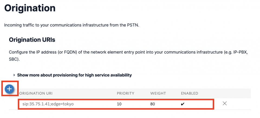Click the Origination page heading
Image resolution: width=260 pixels, height=118 pixels.
(30, 8)
